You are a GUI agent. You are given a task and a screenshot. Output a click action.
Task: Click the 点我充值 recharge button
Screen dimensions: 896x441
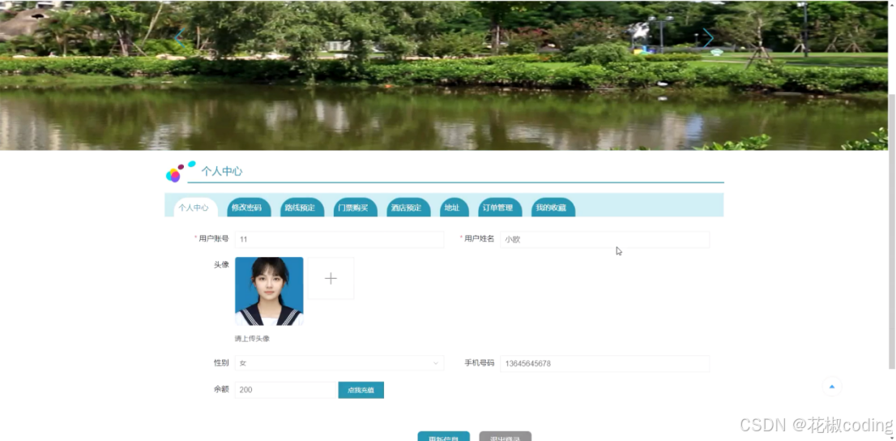(361, 390)
